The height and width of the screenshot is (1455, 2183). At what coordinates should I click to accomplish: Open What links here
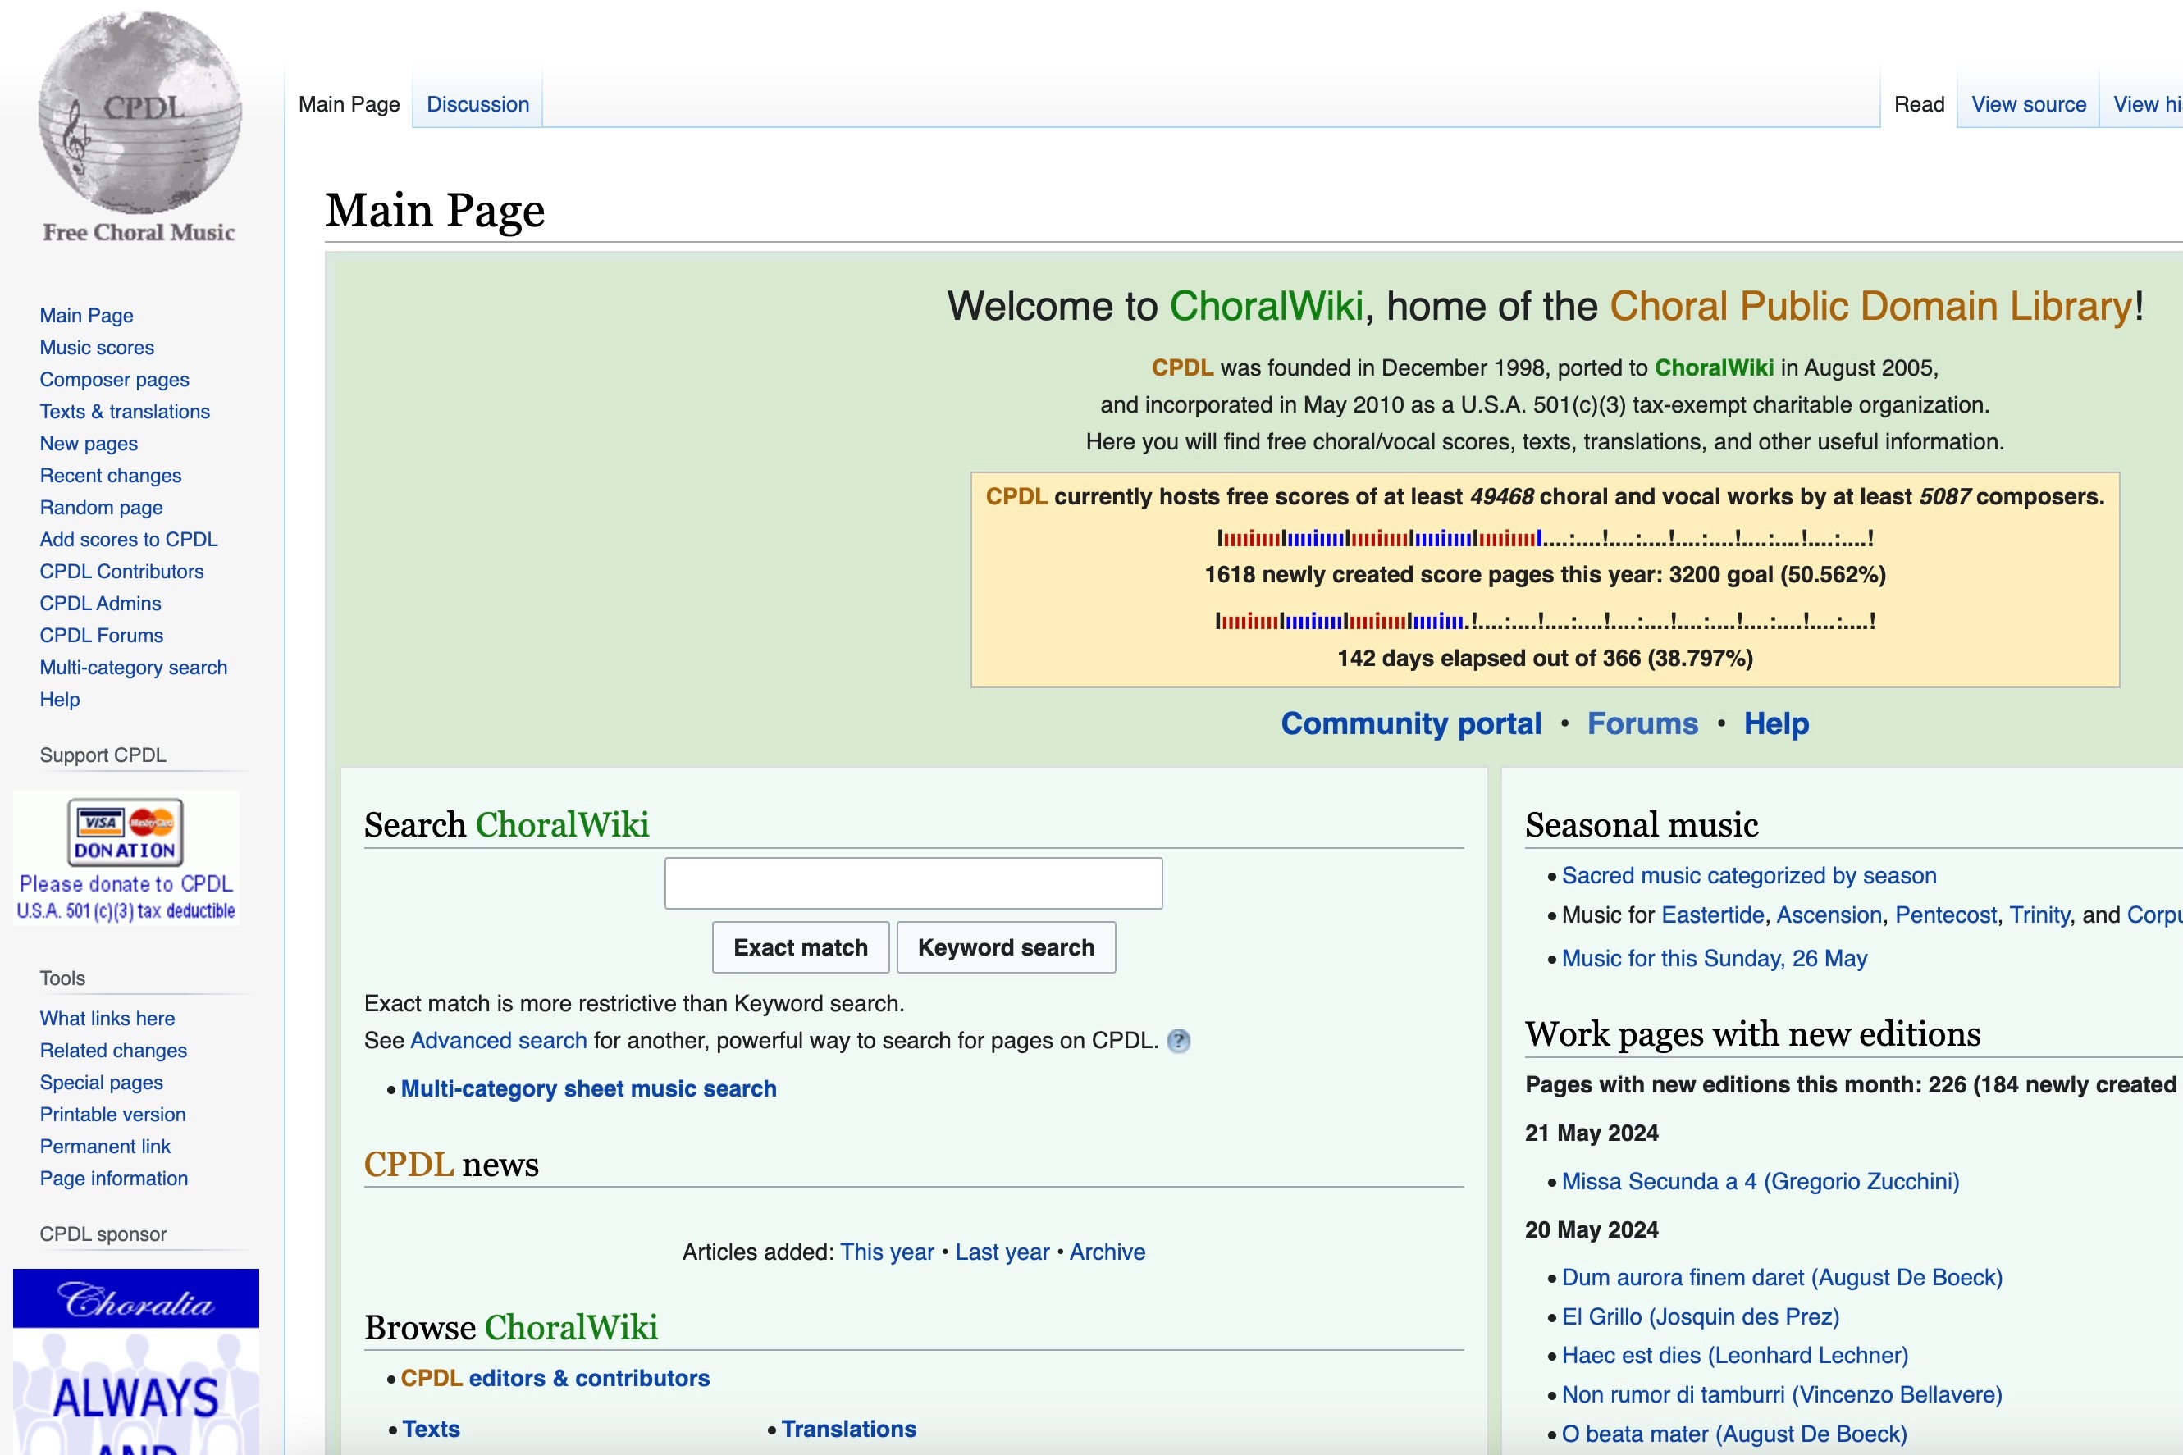point(107,1019)
